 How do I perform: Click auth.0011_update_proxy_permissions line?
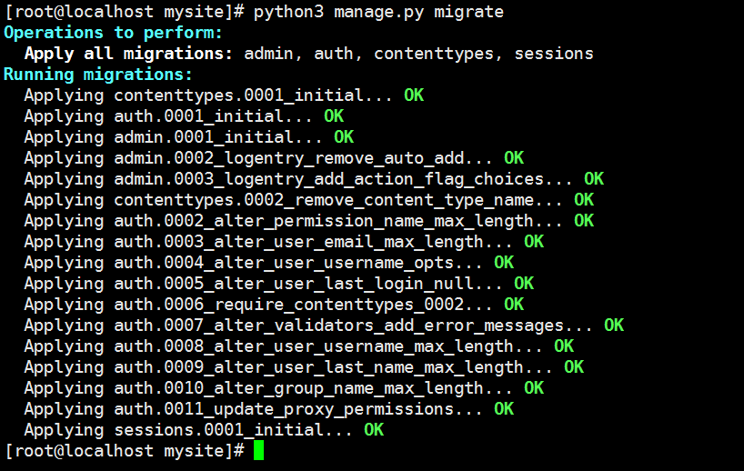pos(268,409)
